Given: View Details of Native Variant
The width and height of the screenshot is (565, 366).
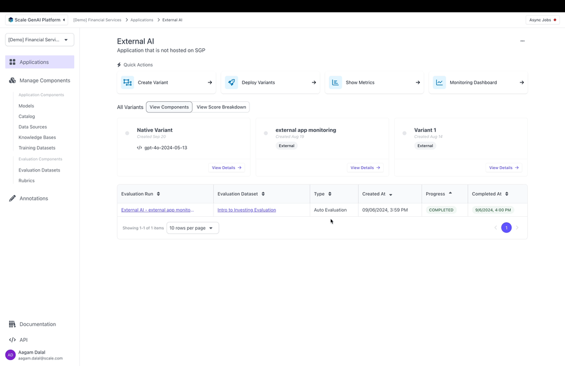Looking at the screenshot, I should tap(226, 167).
